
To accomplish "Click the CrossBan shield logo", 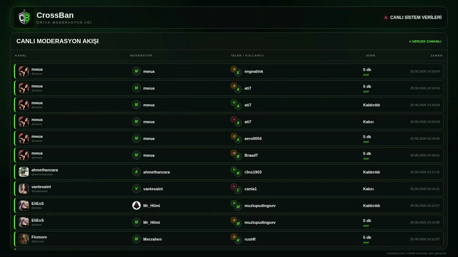I will tap(24, 17).
